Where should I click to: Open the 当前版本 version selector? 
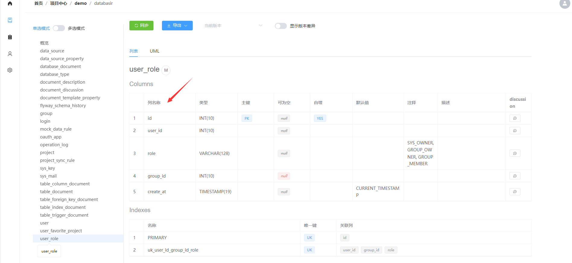click(x=233, y=26)
